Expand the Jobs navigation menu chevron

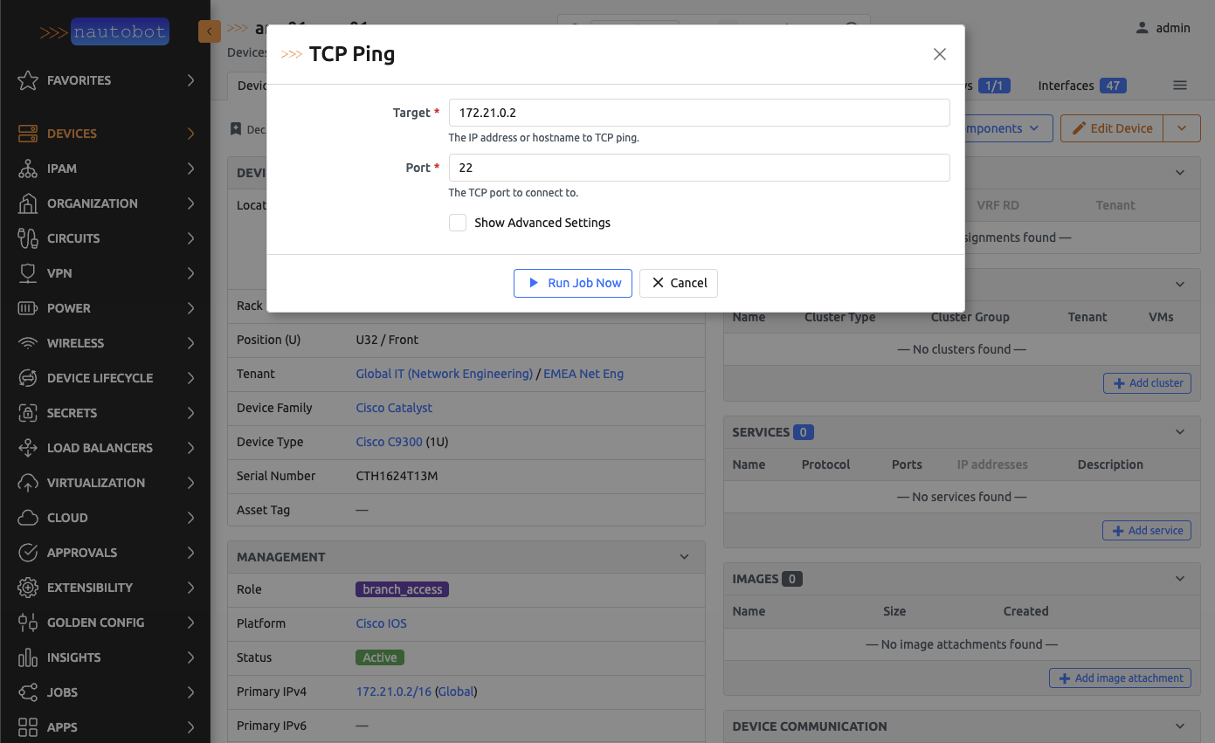[190, 692]
